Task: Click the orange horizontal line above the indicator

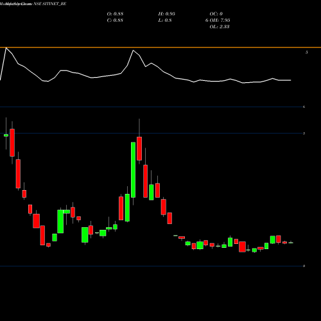Action: pos(160,48)
